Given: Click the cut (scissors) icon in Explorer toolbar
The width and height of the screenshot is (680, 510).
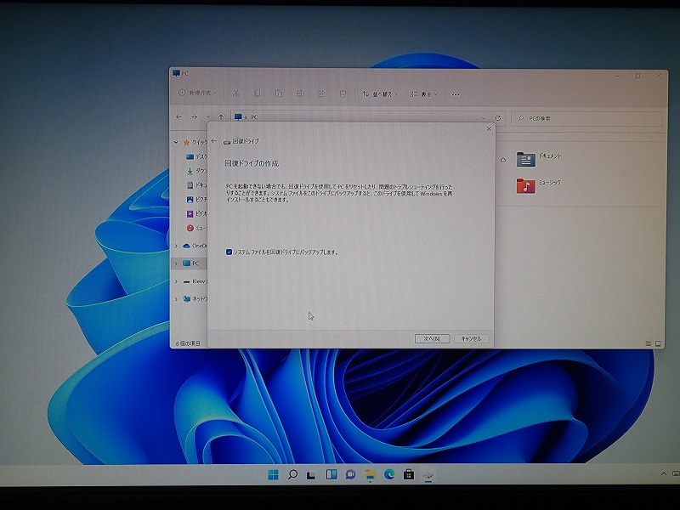Looking at the screenshot, I should 236,93.
